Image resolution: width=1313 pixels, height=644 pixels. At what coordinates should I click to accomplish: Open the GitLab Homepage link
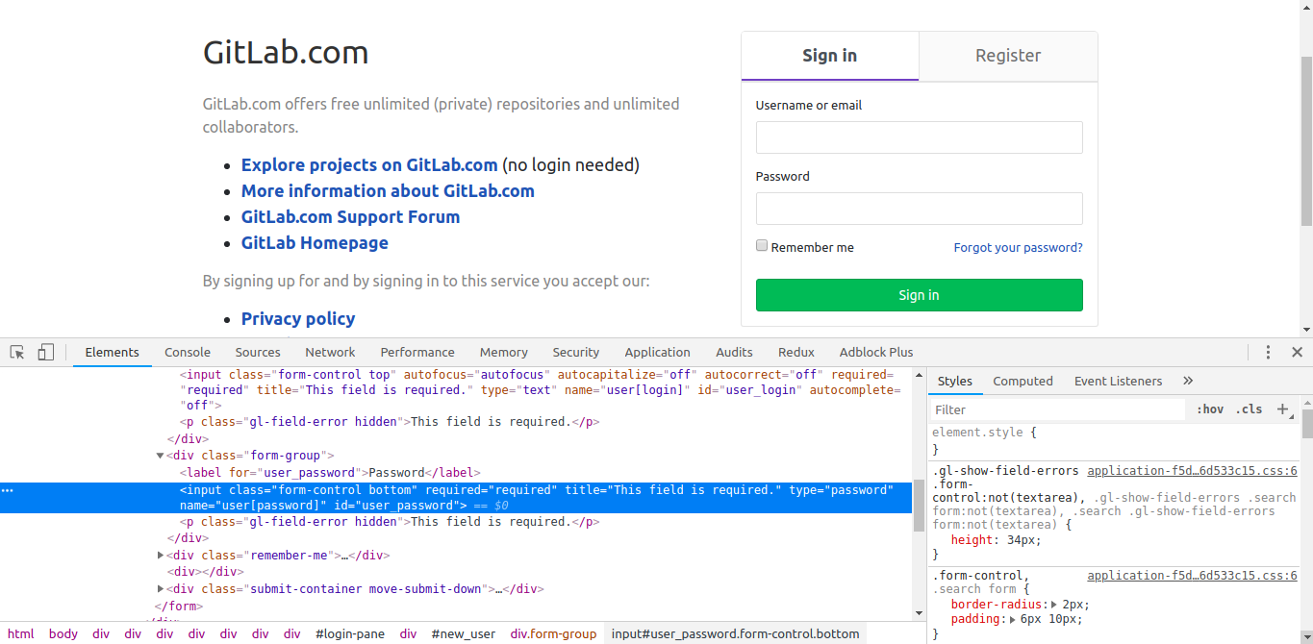pyautogui.click(x=315, y=242)
